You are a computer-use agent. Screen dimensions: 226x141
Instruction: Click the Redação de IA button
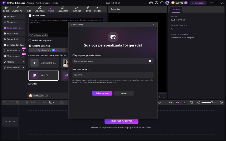39,35
